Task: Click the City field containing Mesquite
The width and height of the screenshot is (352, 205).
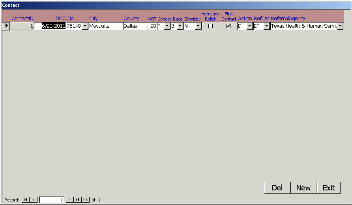Action: [105, 26]
